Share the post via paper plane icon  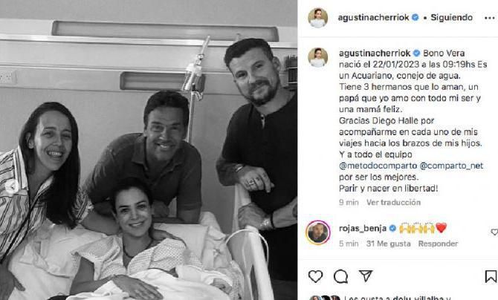366,276
